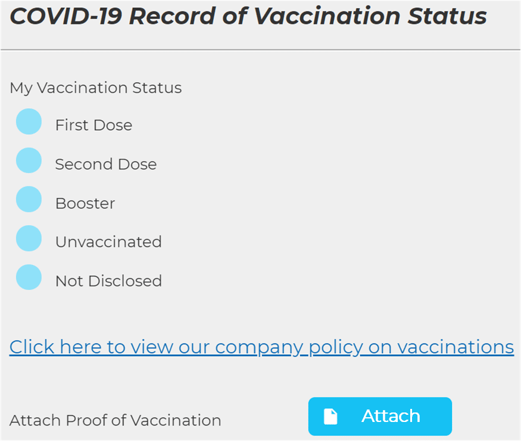Click the horizontal divider below the heading
Screen dimensions: 521x441
(x=260, y=50)
